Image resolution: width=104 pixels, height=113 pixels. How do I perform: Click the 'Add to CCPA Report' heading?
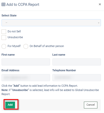(x=23, y=5)
